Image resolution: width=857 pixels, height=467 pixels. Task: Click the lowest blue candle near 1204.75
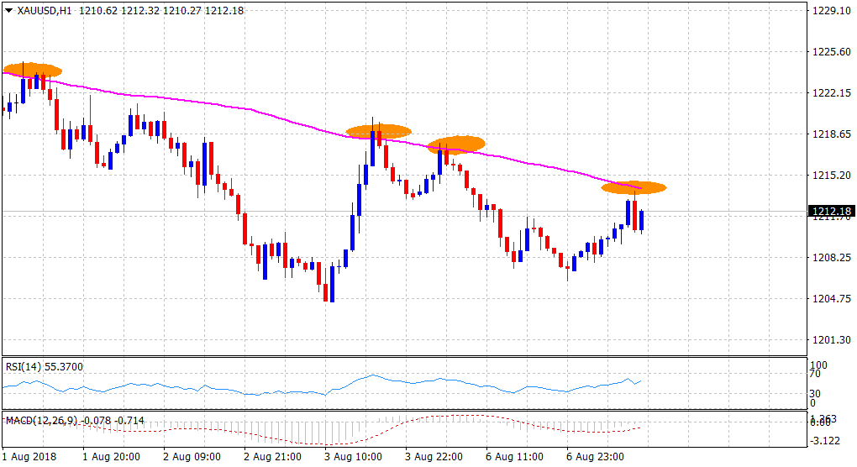tap(332, 284)
